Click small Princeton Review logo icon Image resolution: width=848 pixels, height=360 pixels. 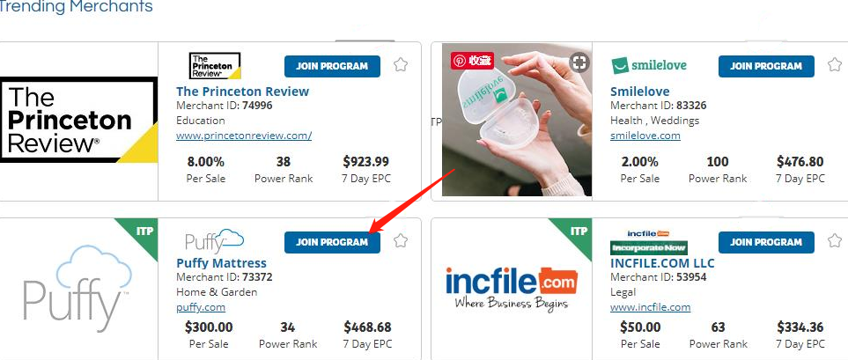pos(215,66)
